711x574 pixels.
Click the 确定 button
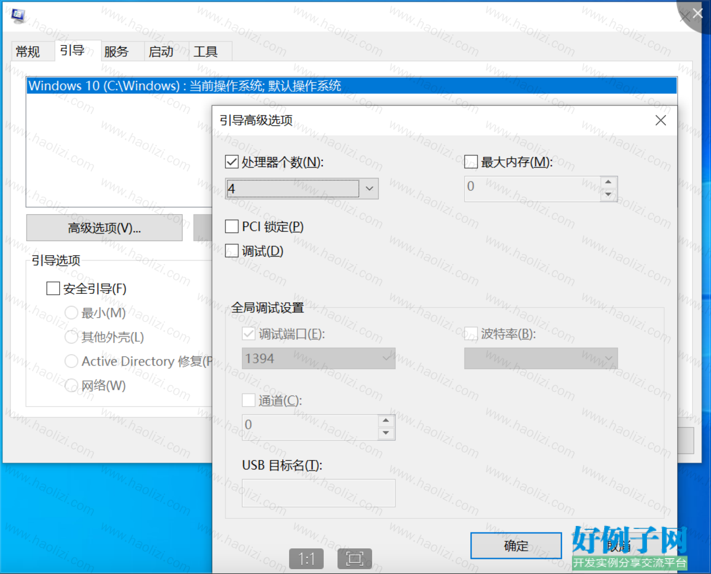point(516,546)
